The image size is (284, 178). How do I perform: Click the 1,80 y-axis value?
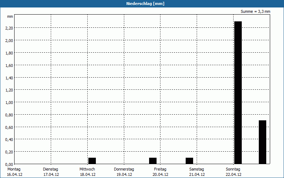9,53
